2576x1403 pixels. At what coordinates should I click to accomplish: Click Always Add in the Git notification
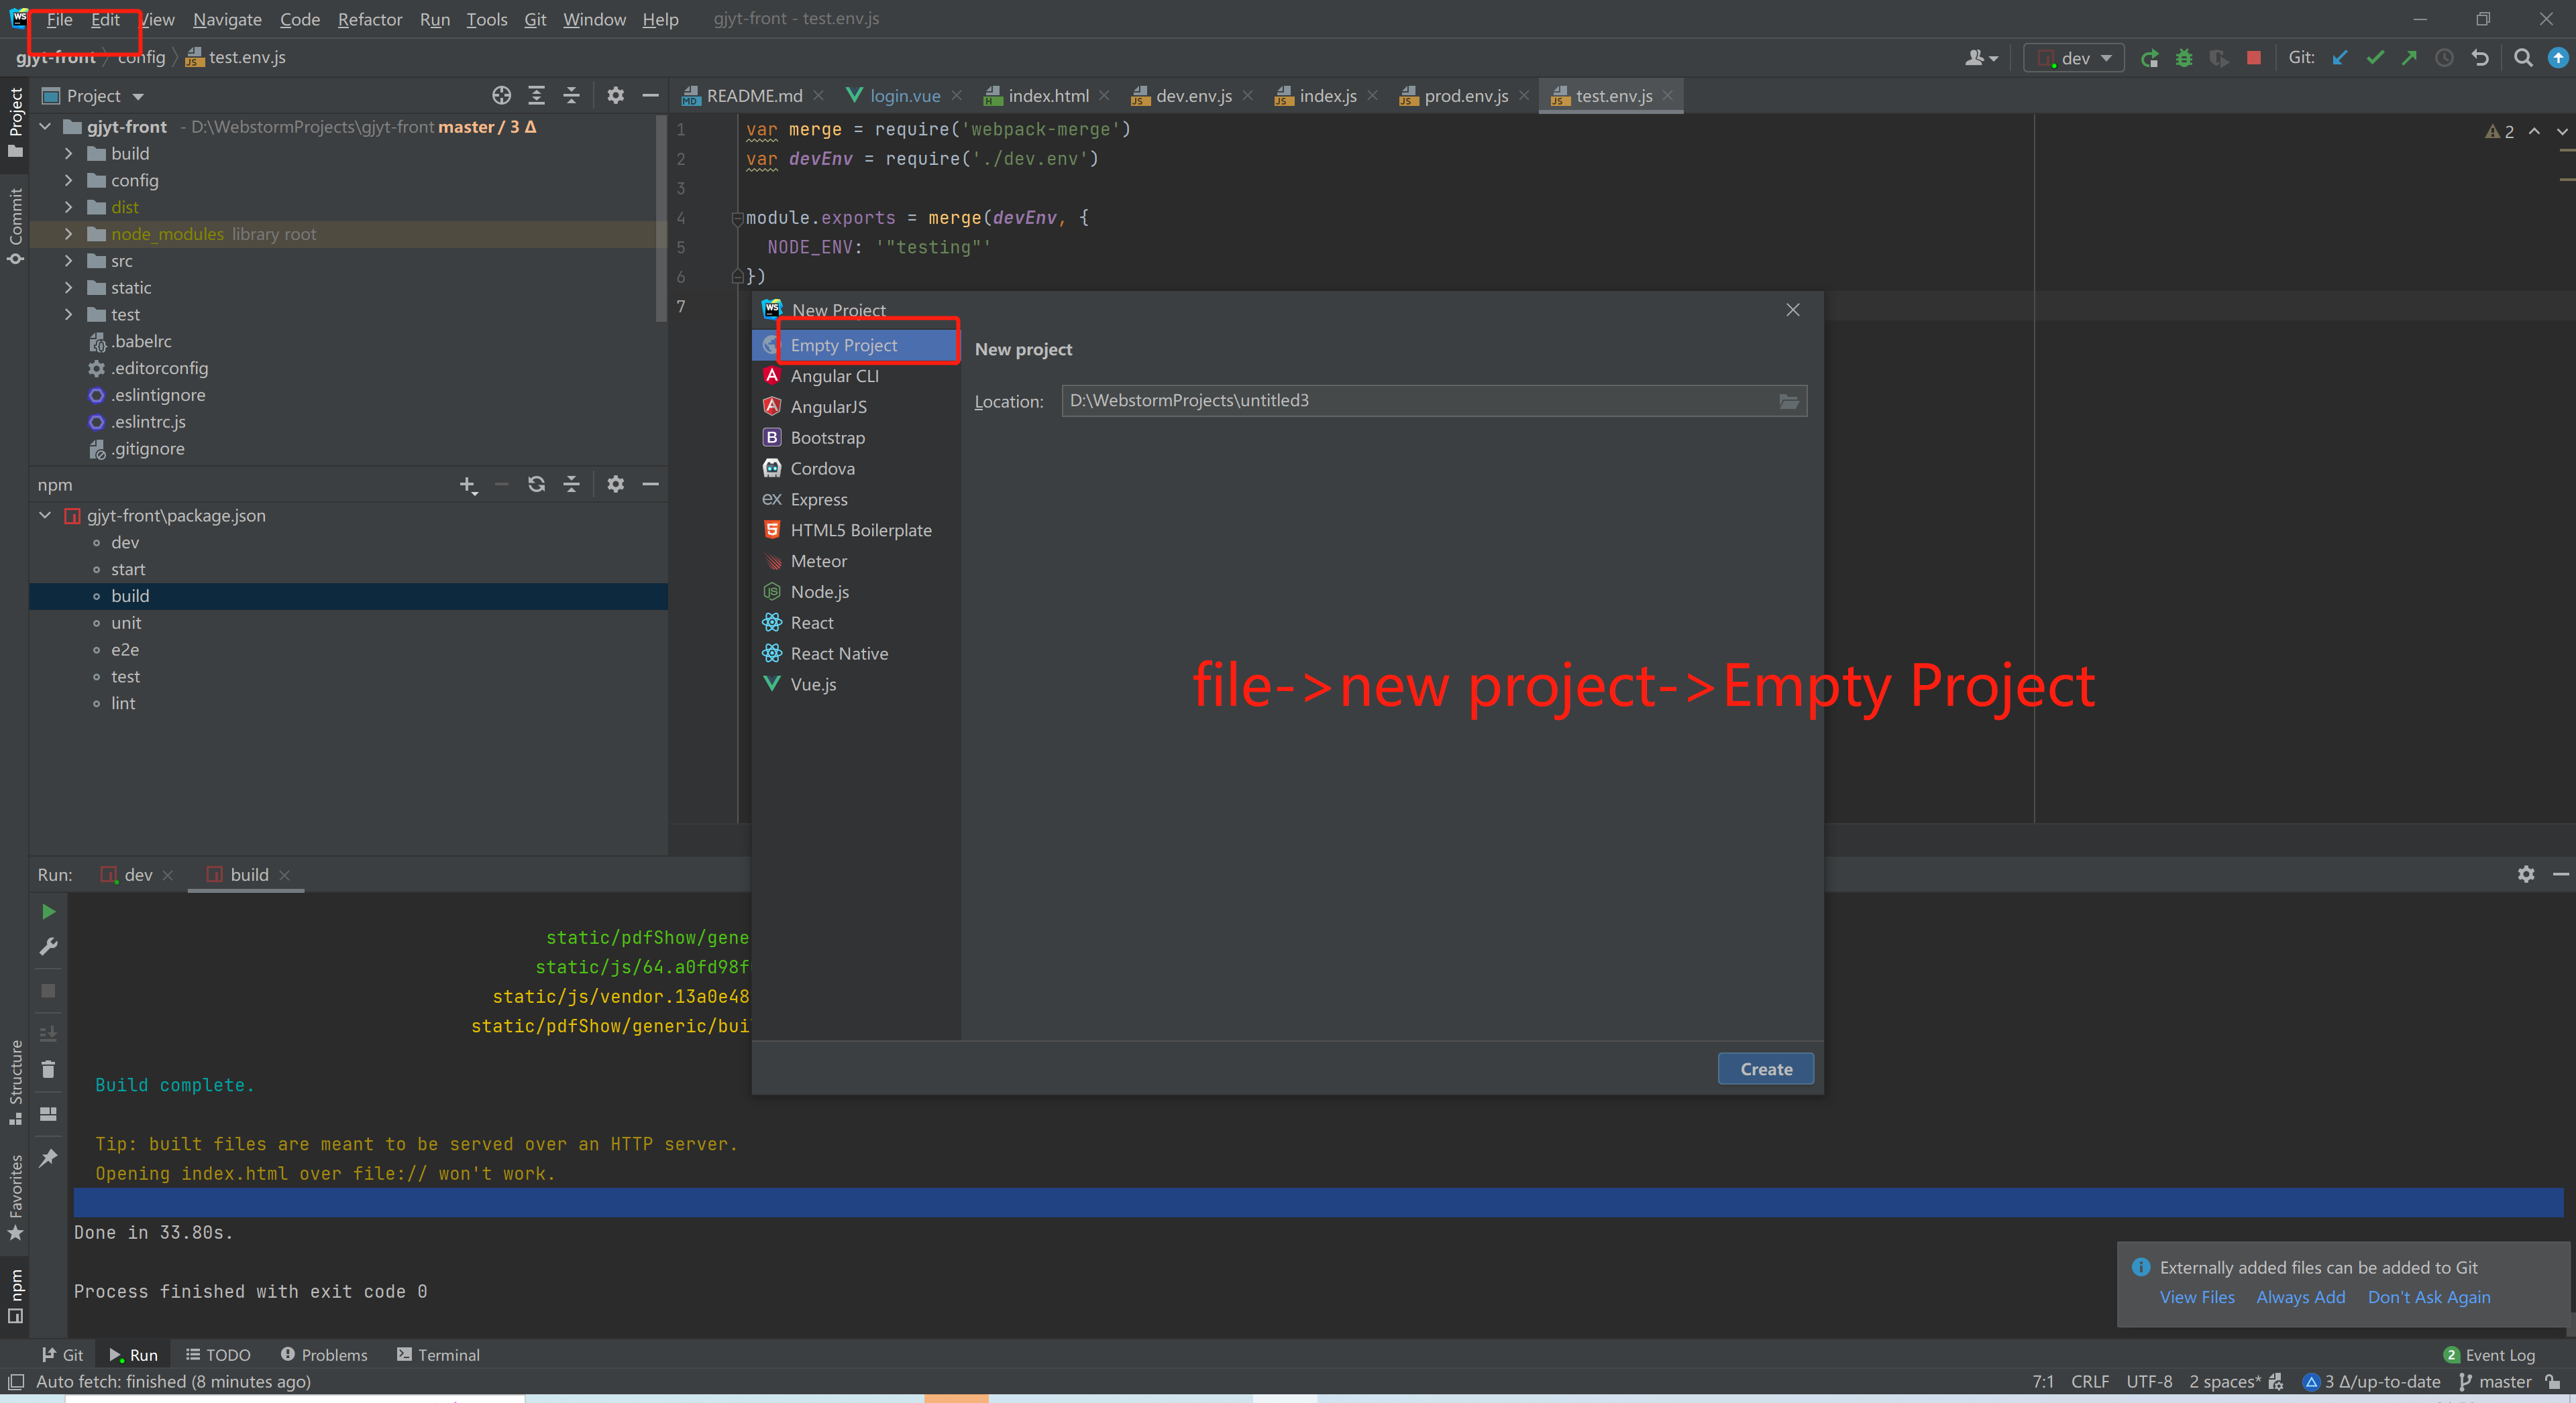[x=2301, y=1296]
